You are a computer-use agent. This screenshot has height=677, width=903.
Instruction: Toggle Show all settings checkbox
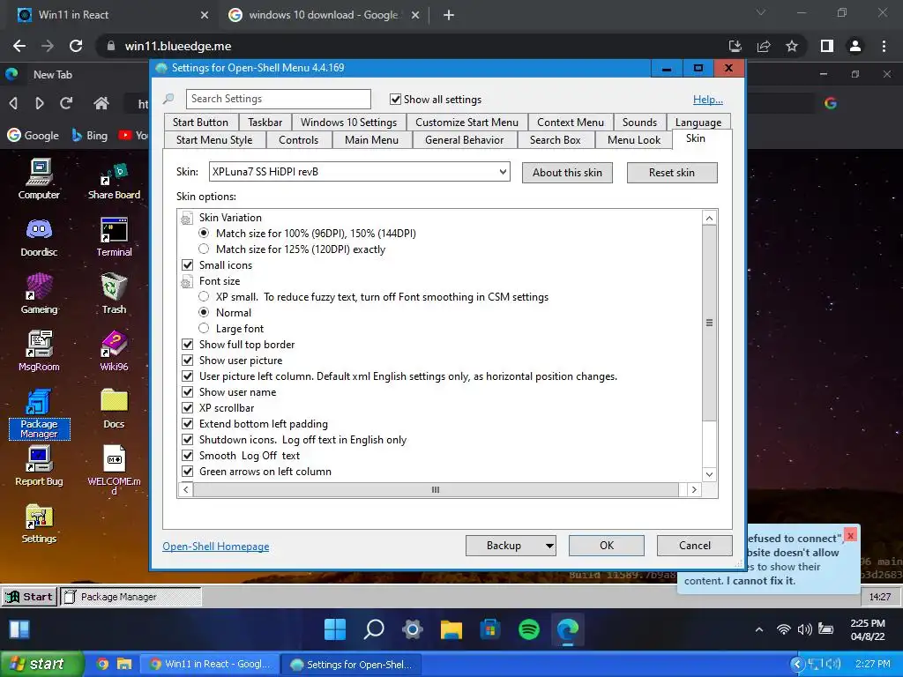pyautogui.click(x=395, y=99)
